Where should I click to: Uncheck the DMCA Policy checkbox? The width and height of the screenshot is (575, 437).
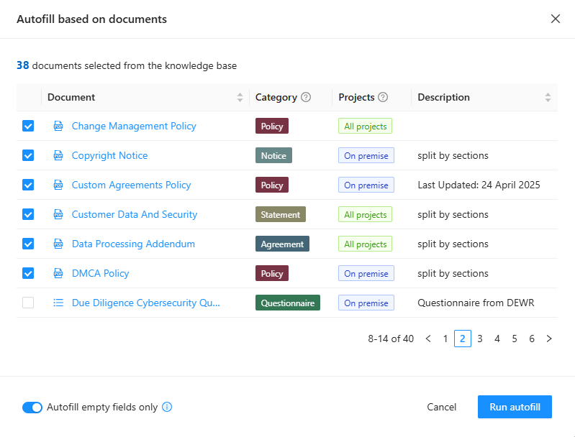(28, 274)
